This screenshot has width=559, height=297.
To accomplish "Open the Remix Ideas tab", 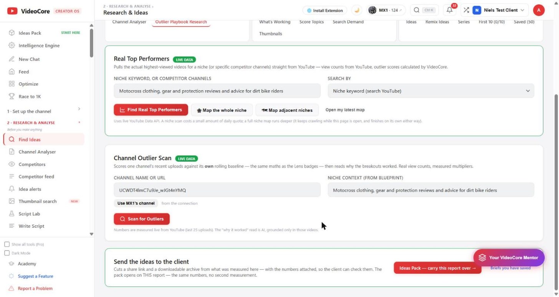I will tap(437, 22).
